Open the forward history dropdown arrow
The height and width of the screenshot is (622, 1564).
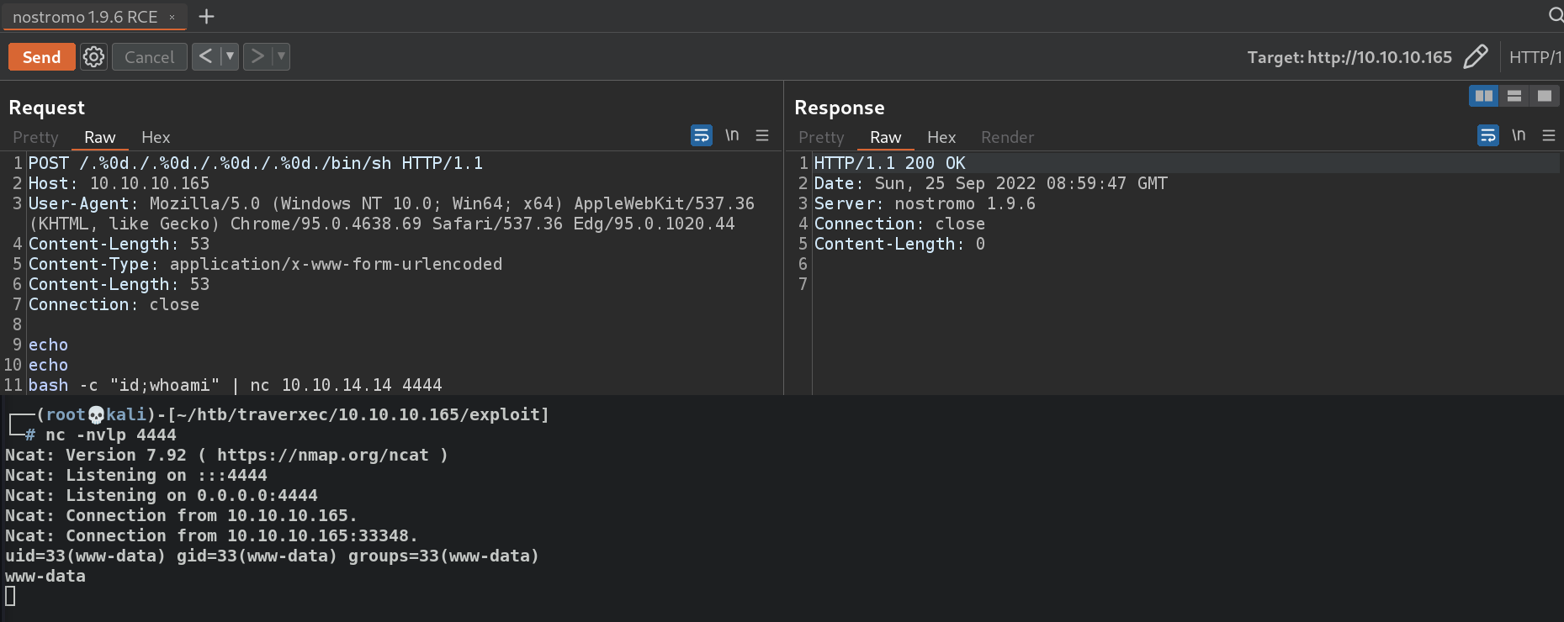[281, 56]
